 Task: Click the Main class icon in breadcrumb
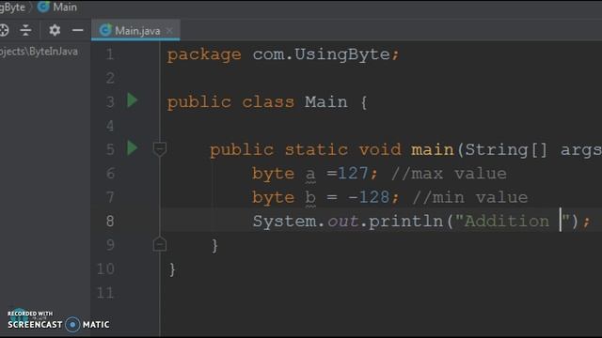pos(43,7)
